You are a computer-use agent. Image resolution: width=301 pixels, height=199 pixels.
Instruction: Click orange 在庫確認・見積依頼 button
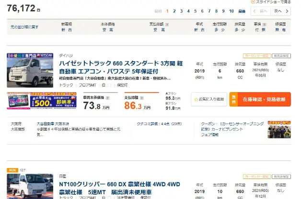tap(260, 99)
